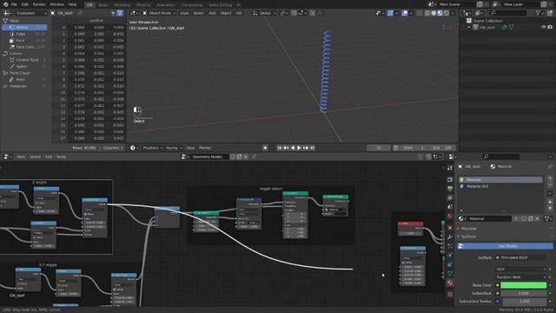This screenshot has width=556, height=313.
Task: Toggle proportional editing icon
Action: coord(313,13)
